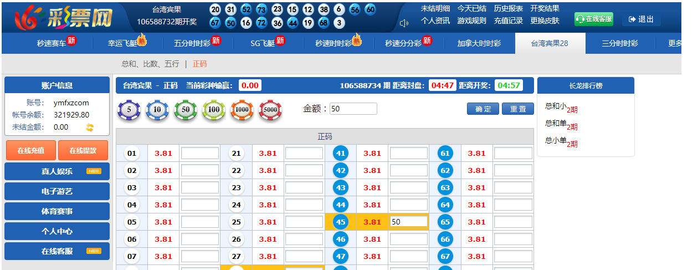
Task: Click the 退出 logout button
Action: click(x=641, y=19)
